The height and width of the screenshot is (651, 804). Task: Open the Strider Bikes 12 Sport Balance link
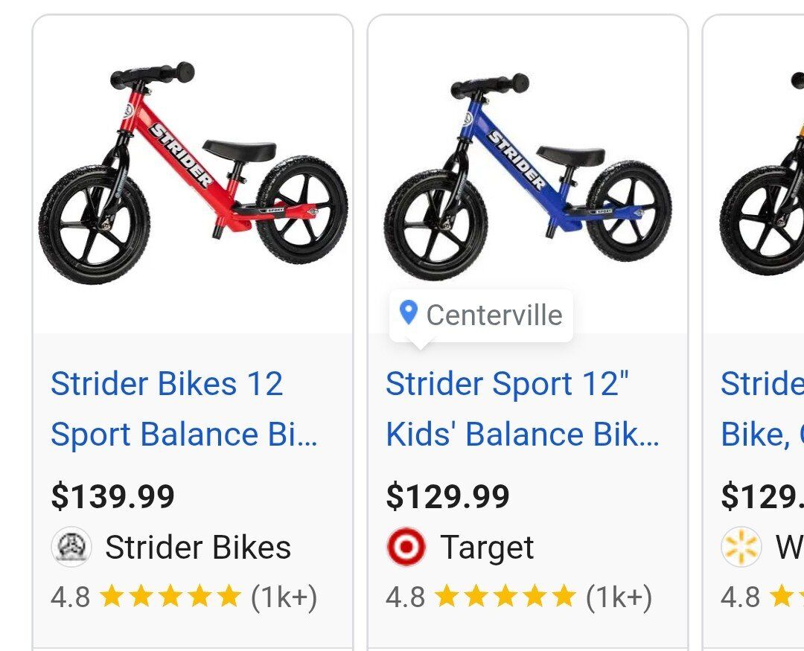[184, 409]
